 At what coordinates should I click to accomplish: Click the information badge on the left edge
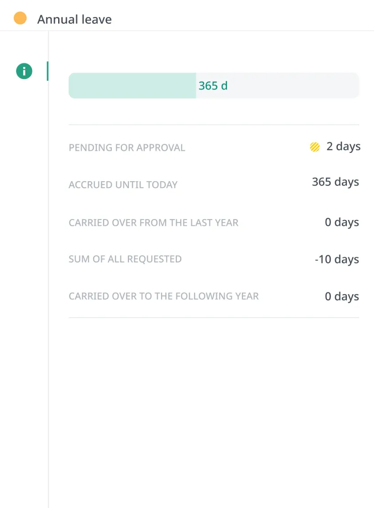(x=24, y=71)
